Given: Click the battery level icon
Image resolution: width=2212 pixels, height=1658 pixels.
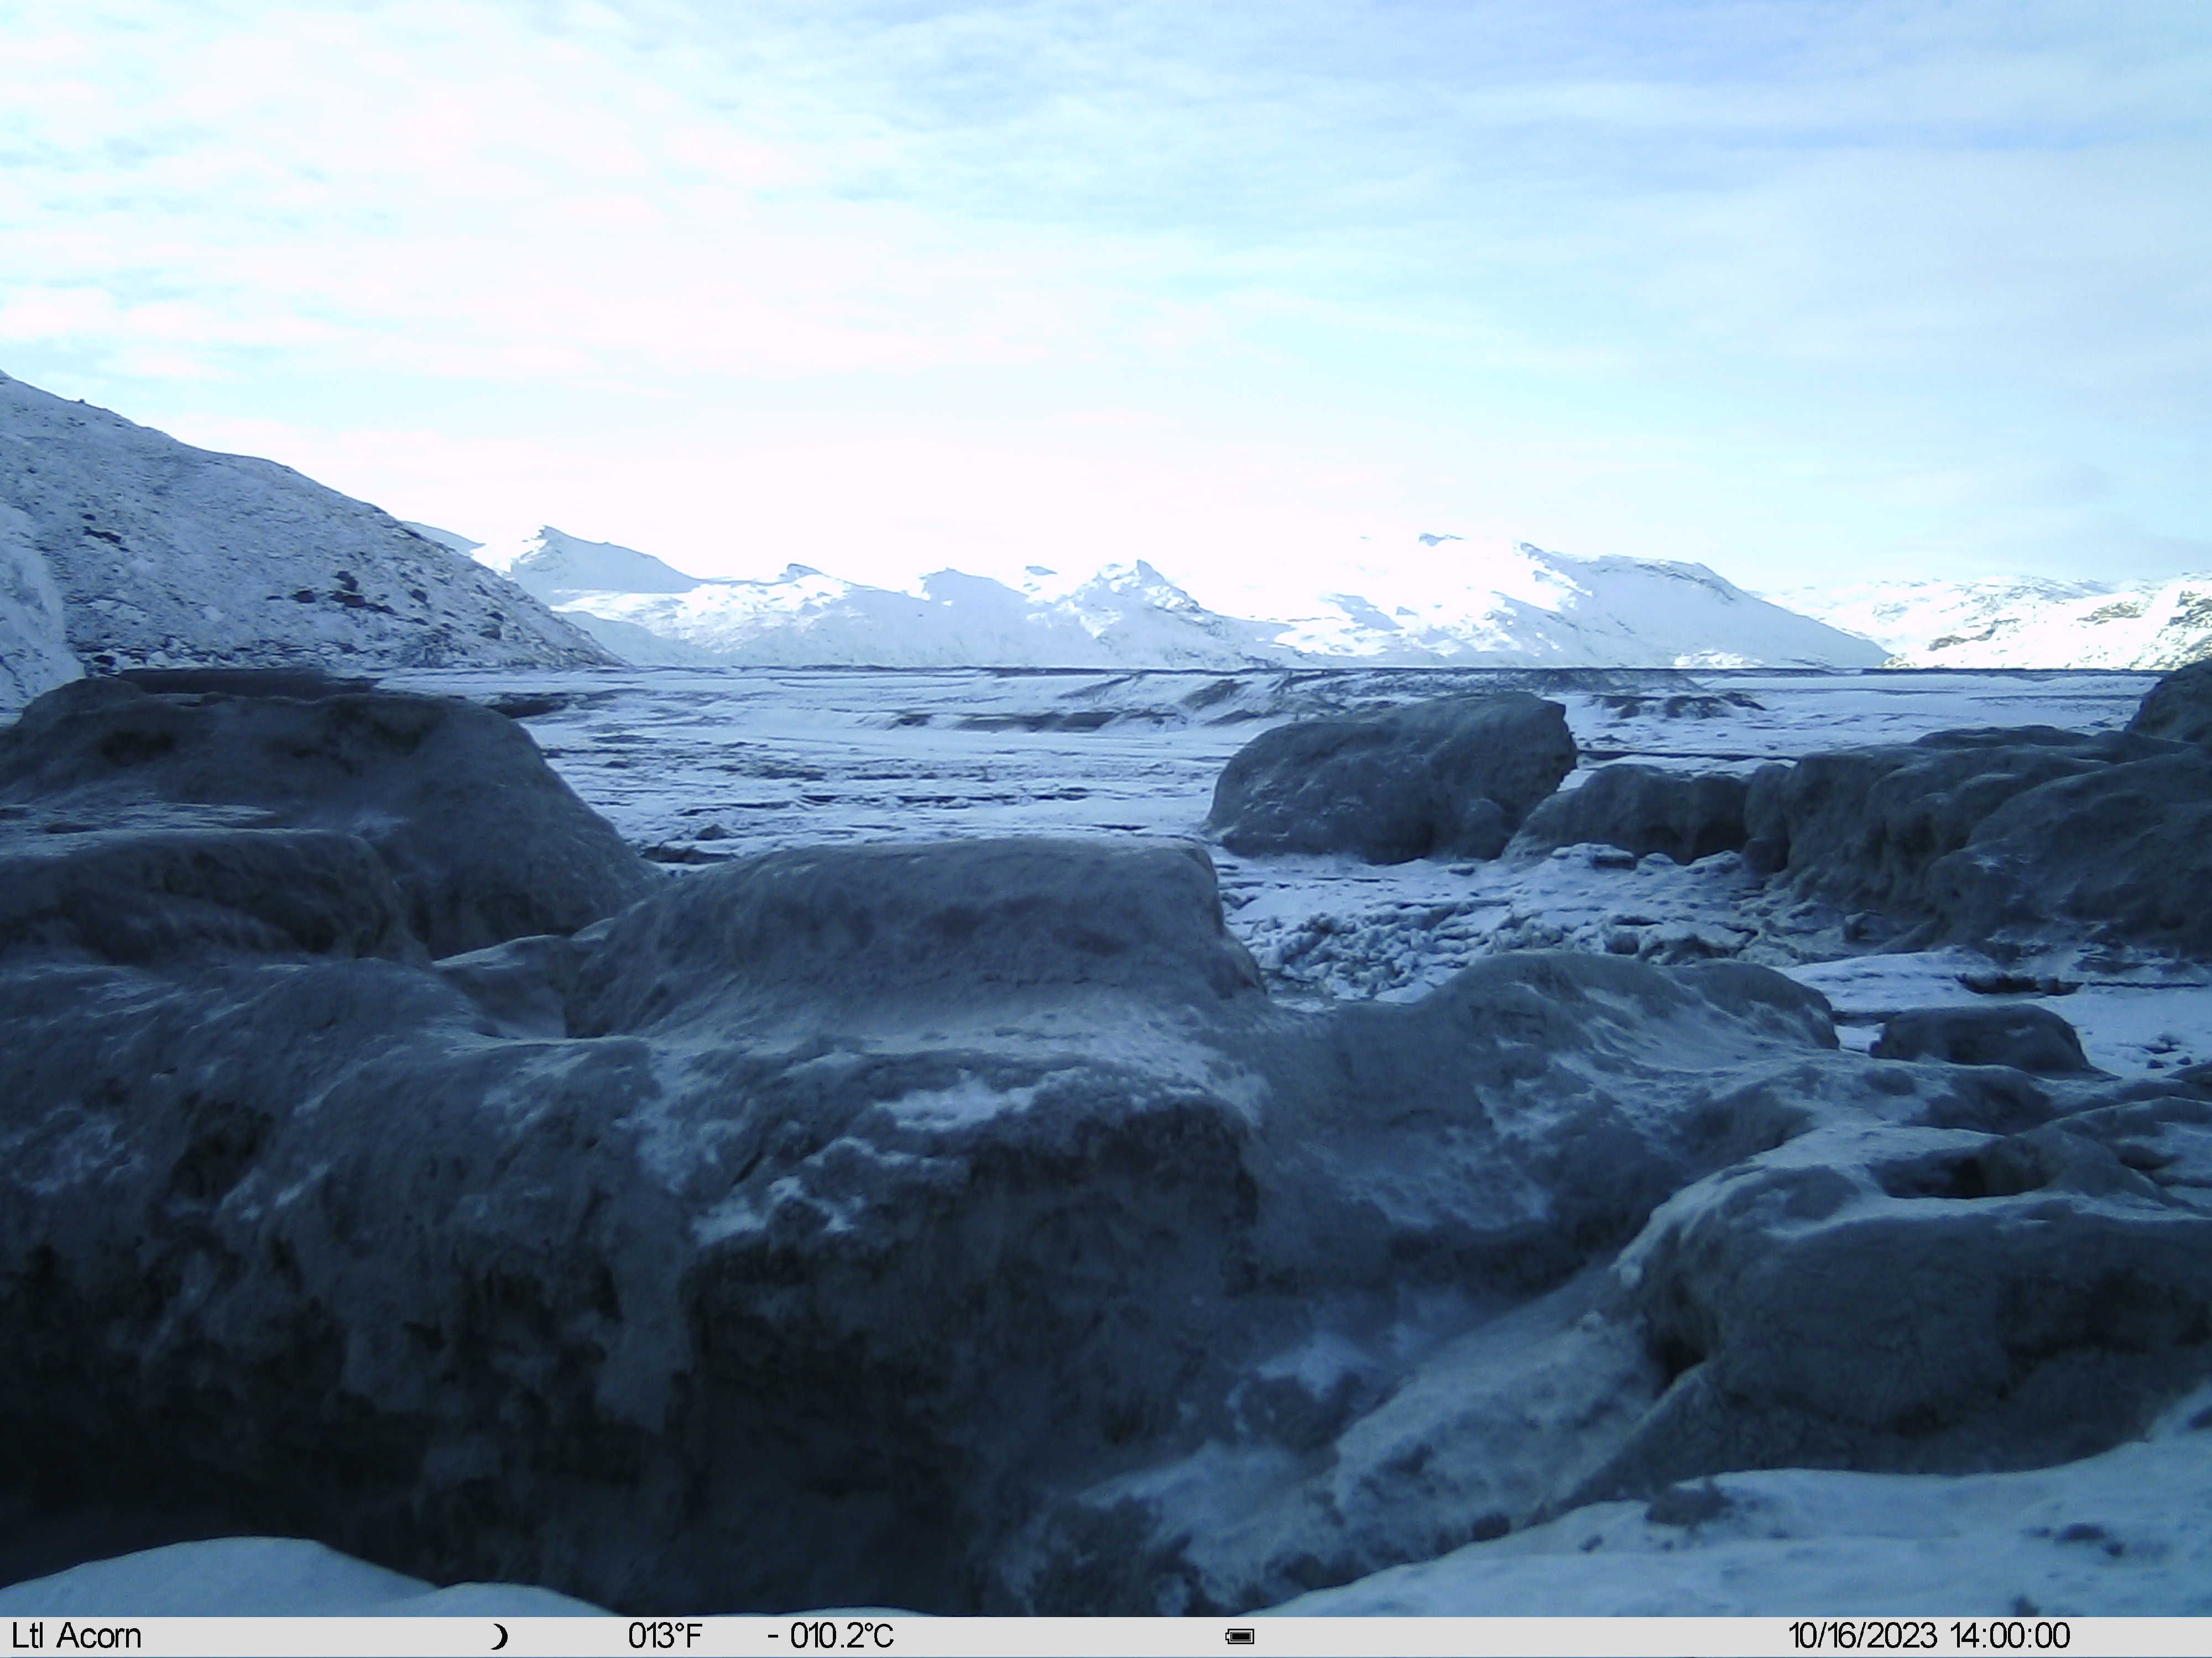Looking at the screenshot, I should [x=1240, y=1637].
